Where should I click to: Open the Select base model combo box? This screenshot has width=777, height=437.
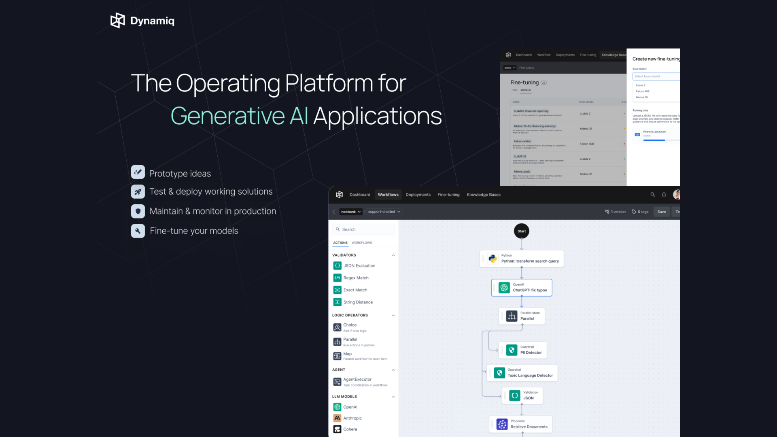656,76
